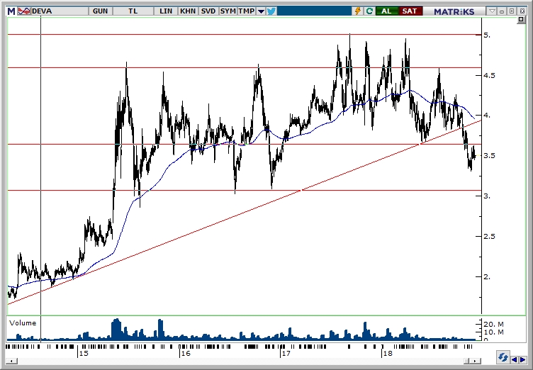This screenshot has height=370, width=533.
Task: Open the chart type icon beside DEVA
Action: [24, 11]
